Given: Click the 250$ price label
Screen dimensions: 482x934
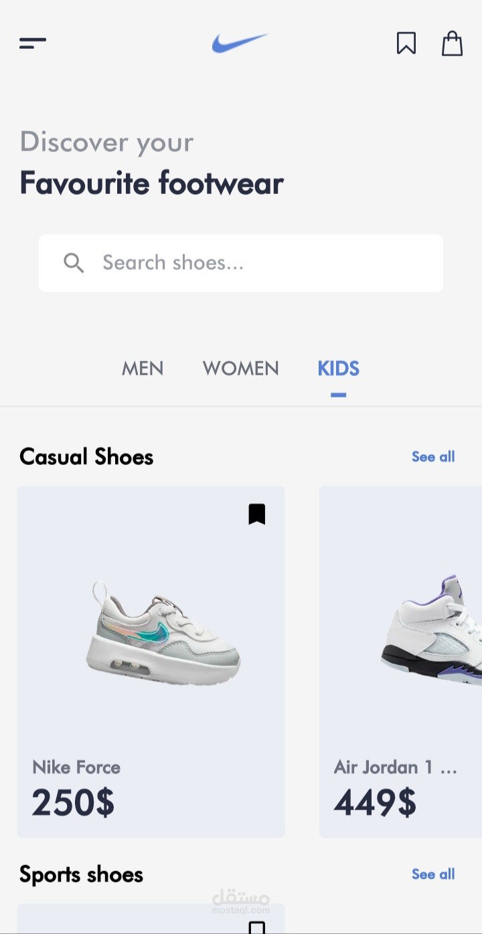Looking at the screenshot, I should coord(73,802).
